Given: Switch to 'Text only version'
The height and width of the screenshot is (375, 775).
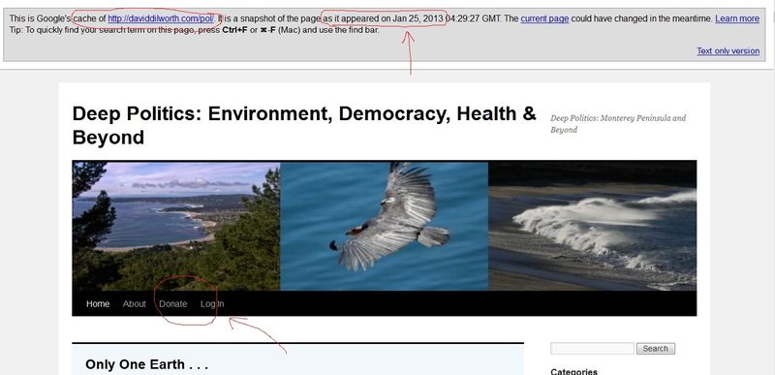Looking at the screenshot, I should coord(728,51).
